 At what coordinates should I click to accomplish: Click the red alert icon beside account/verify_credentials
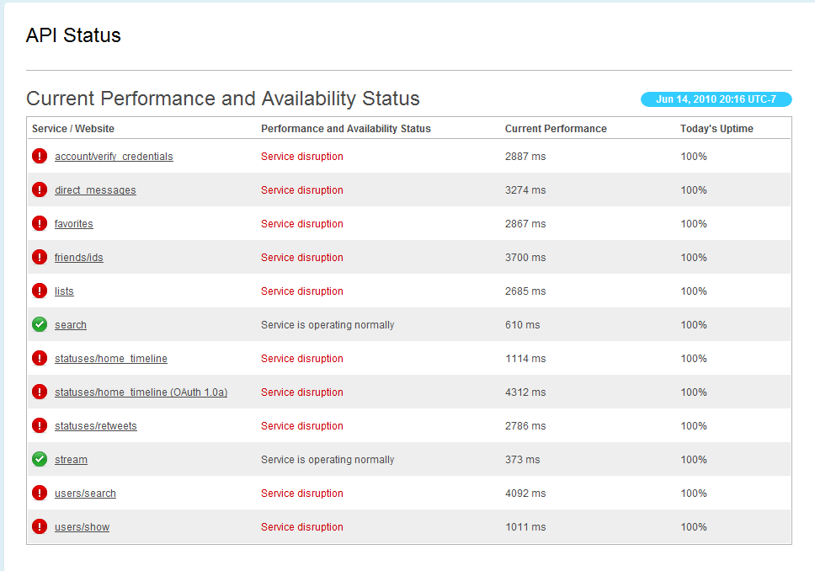[40, 156]
